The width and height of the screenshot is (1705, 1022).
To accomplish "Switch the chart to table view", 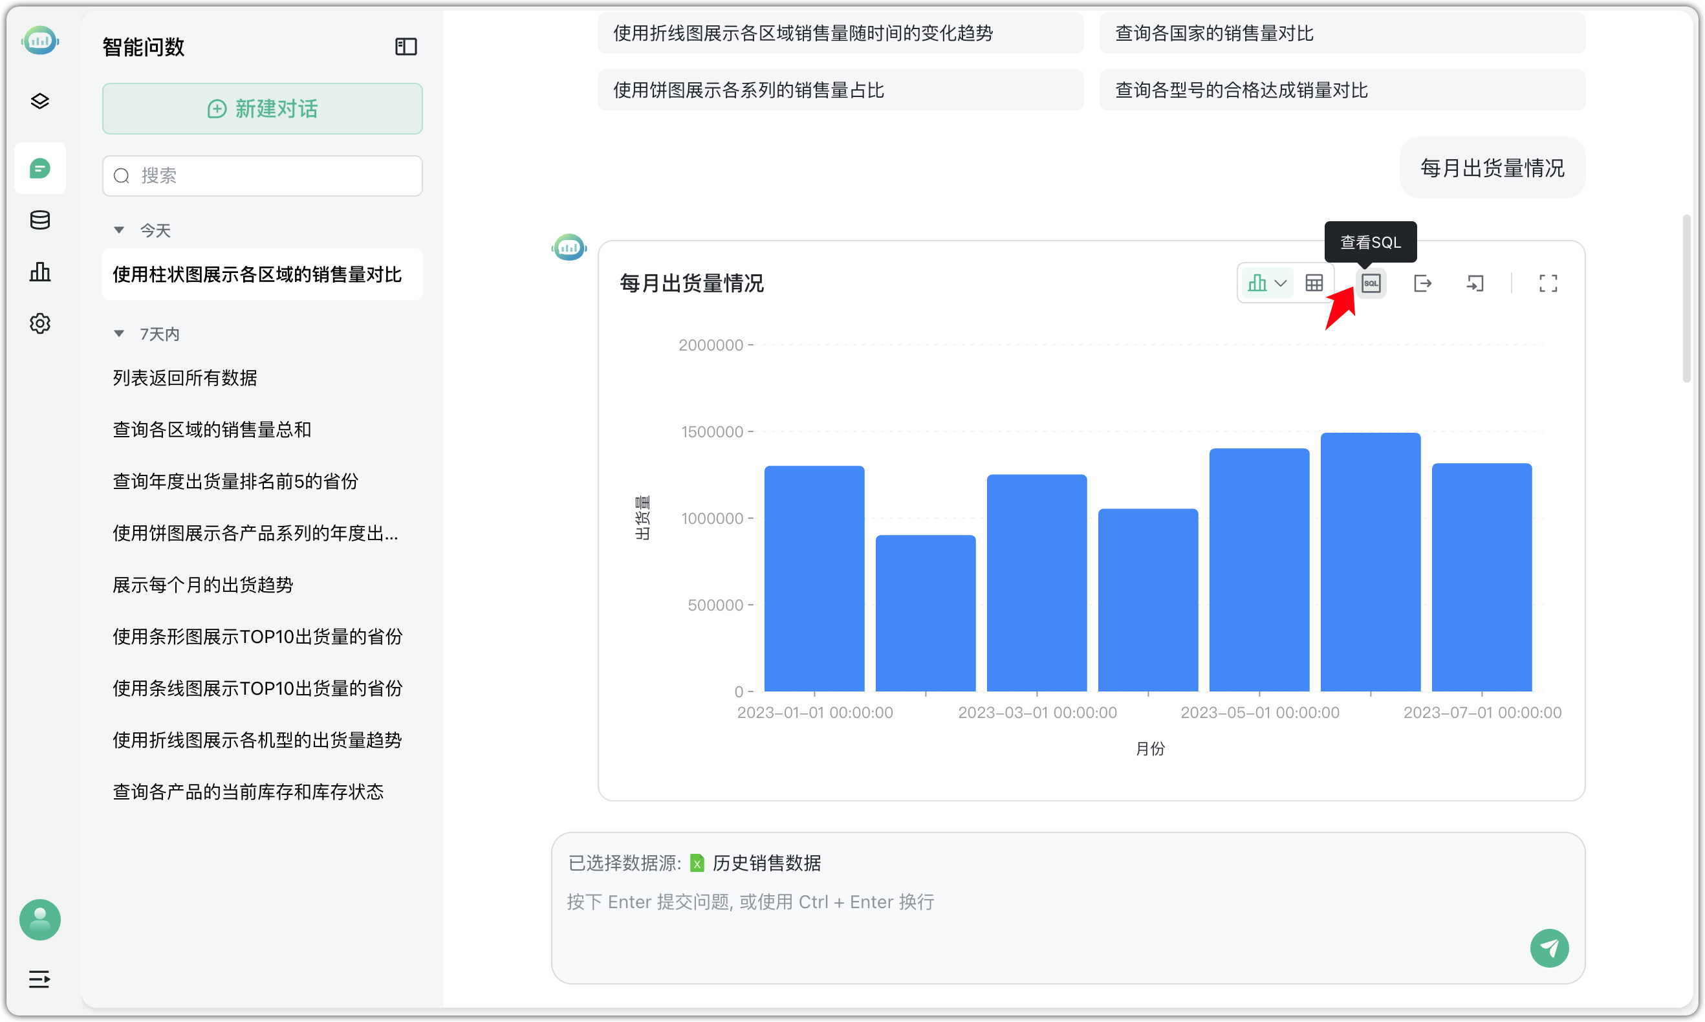I will pyautogui.click(x=1314, y=283).
